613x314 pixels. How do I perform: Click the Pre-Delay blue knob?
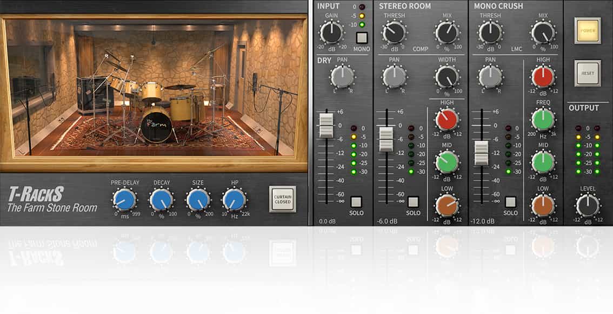(x=125, y=200)
